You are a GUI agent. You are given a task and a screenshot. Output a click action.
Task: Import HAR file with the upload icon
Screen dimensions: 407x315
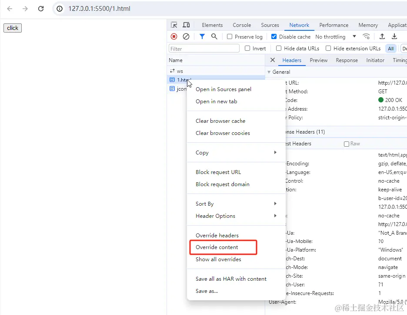(382, 36)
